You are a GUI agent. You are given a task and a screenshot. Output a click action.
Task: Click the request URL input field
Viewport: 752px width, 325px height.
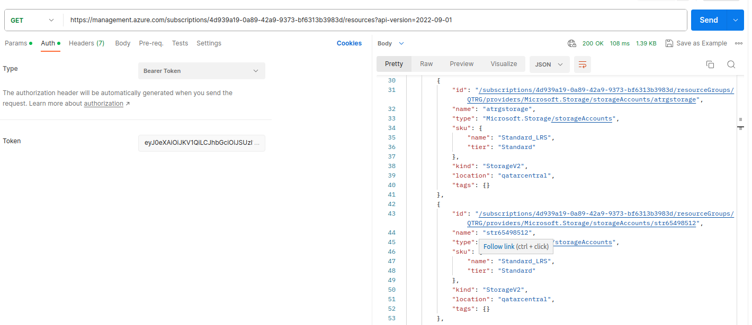pyautogui.click(x=371, y=20)
